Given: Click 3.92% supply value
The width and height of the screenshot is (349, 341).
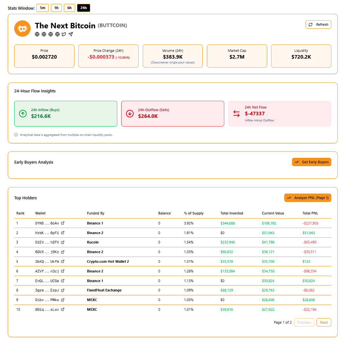Looking at the screenshot, I should [x=189, y=223].
